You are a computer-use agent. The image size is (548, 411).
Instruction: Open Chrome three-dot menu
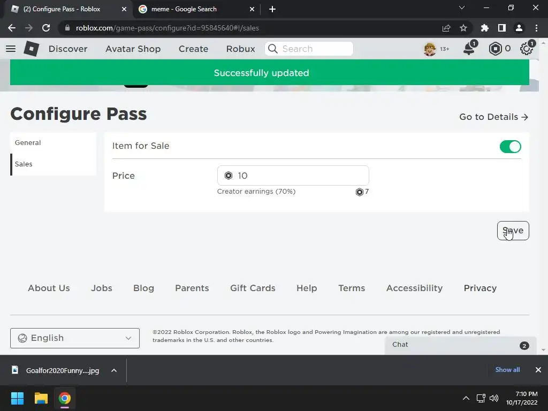[536, 28]
